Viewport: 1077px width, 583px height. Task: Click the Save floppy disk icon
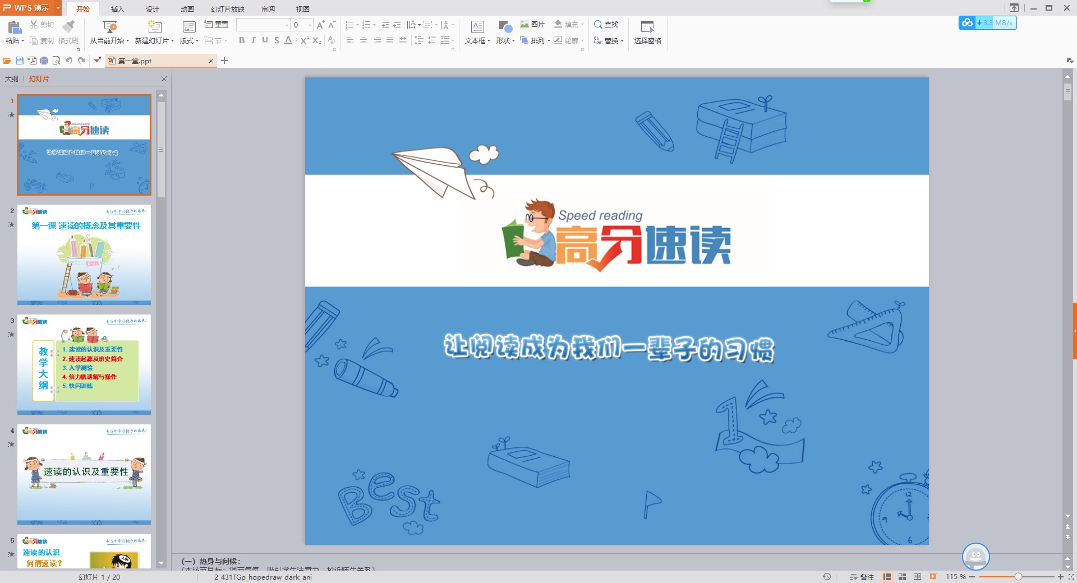pos(20,61)
